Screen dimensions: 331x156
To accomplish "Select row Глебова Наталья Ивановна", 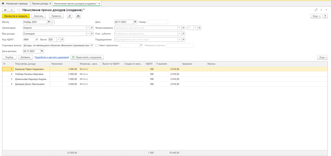I will (165, 74).
